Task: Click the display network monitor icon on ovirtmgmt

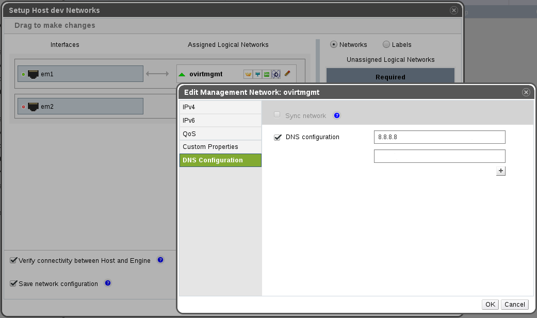Action: tap(257, 74)
